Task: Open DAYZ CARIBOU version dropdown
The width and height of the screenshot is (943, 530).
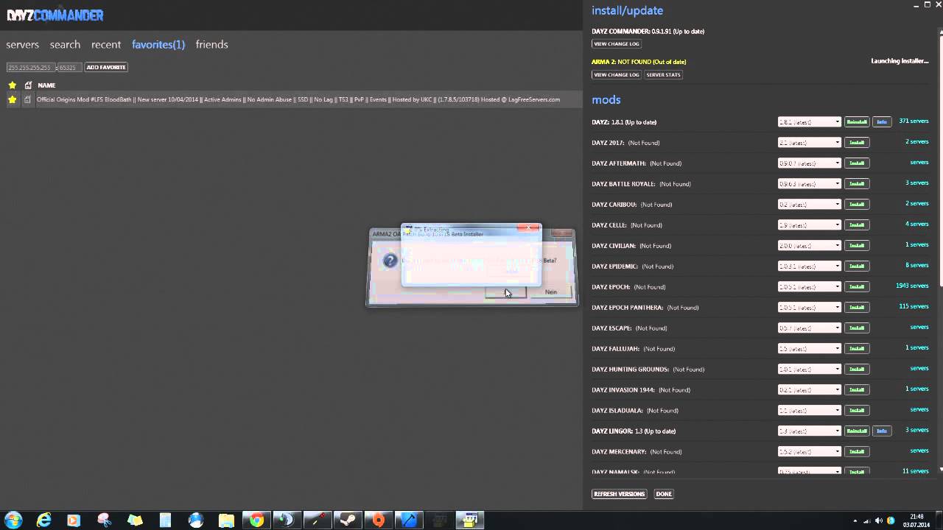Action: click(809, 205)
